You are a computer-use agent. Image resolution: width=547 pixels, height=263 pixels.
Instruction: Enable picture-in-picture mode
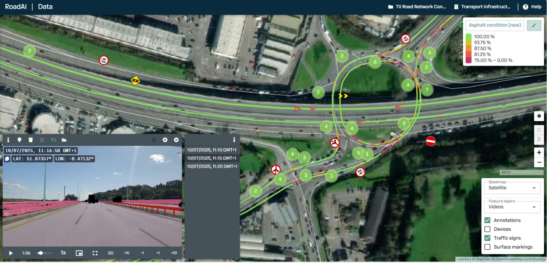(79, 253)
